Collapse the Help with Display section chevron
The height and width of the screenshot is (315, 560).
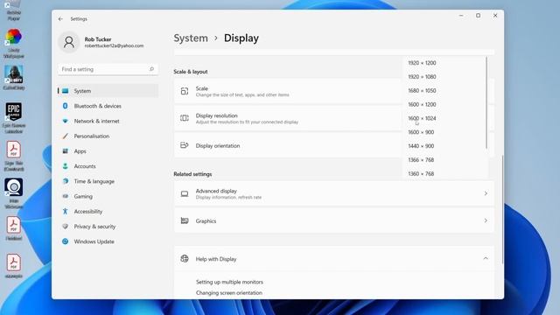486,259
